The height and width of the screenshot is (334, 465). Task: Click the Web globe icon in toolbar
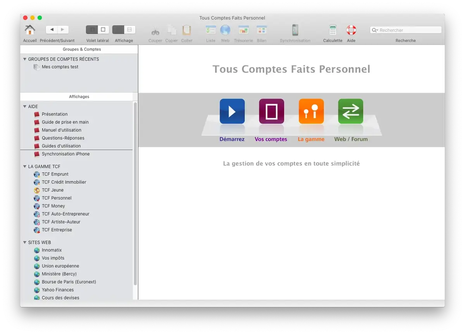click(225, 30)
